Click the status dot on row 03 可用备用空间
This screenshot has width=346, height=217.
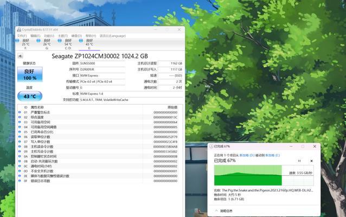click(20, 122)
